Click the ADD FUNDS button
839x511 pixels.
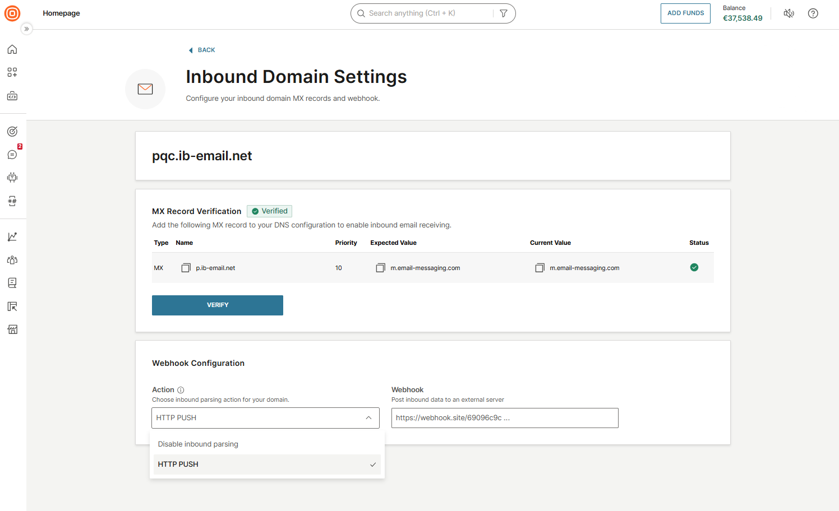[685, 13]
